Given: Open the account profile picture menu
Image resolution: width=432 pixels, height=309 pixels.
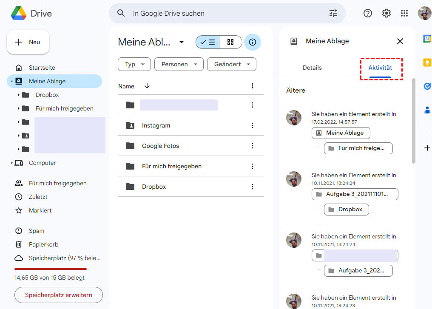Looking at the screenshot, I should [425, 13].
